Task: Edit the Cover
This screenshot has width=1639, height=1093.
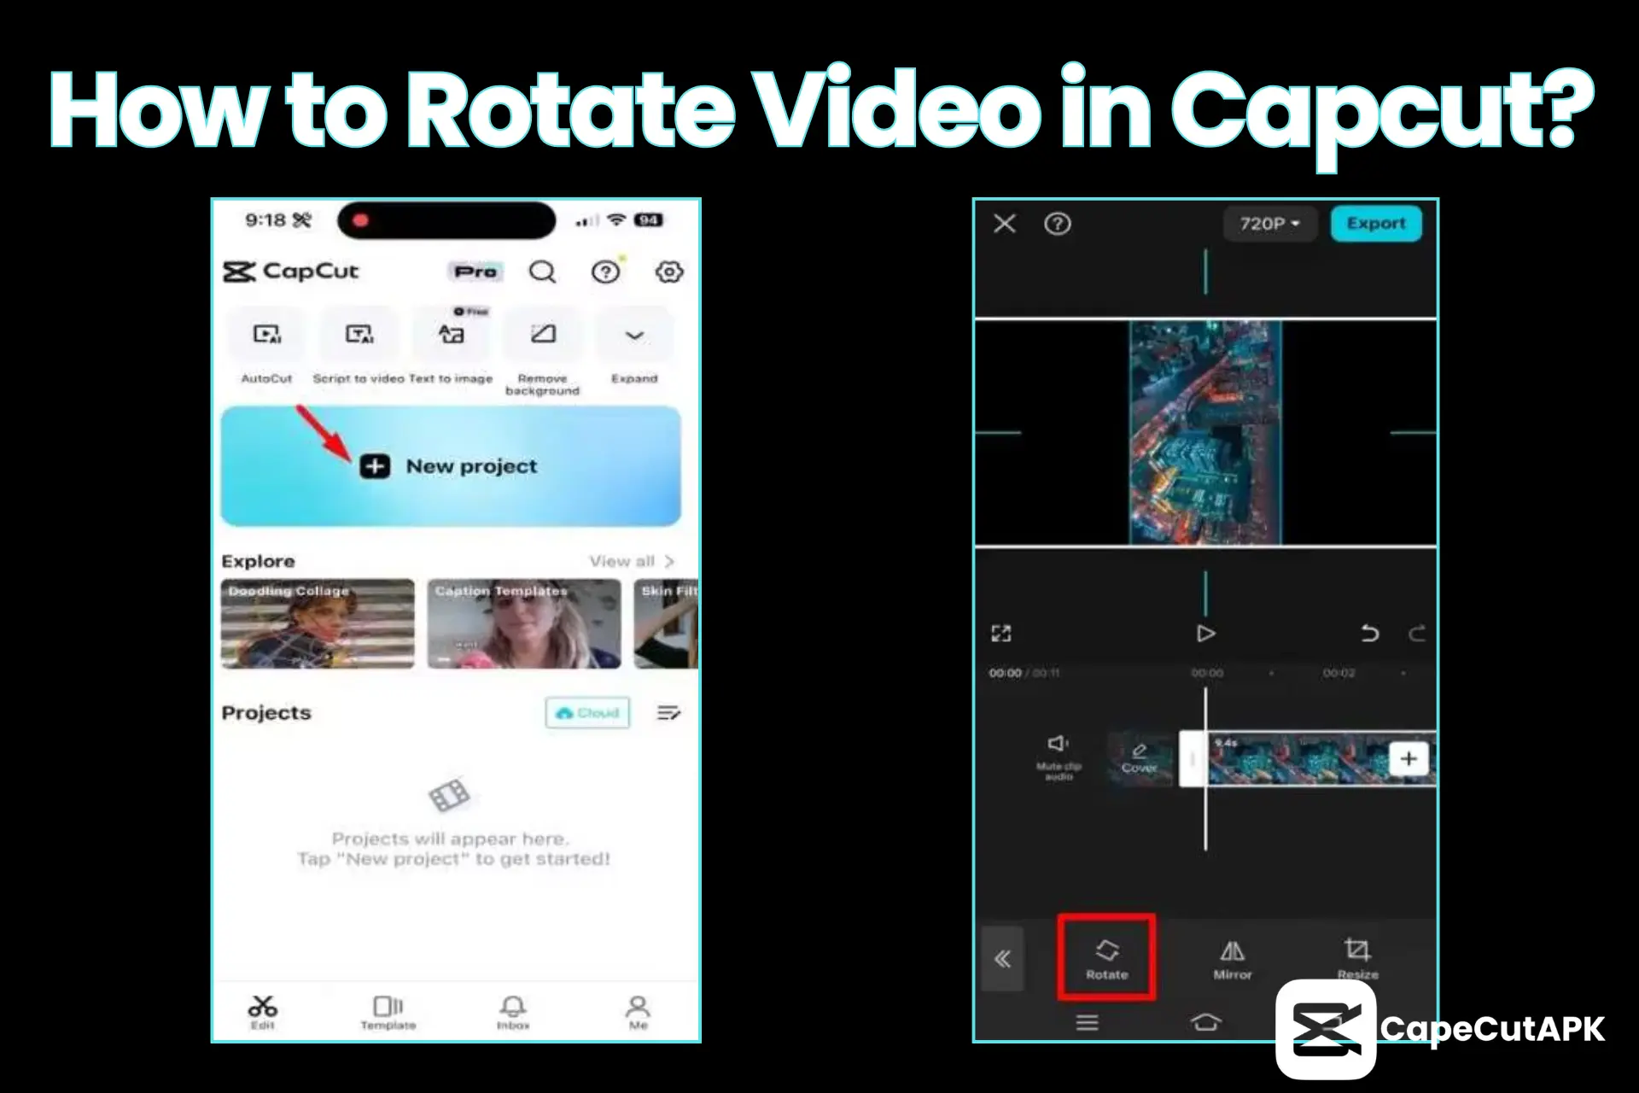Action: (1140, 758)
